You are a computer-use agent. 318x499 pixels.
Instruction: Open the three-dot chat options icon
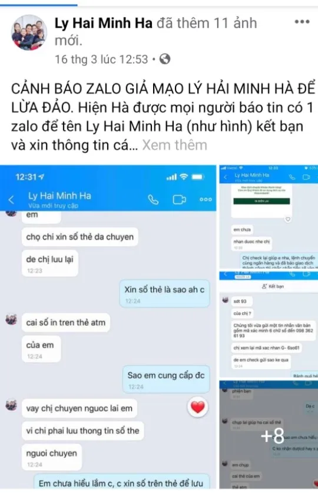point(206,200)
